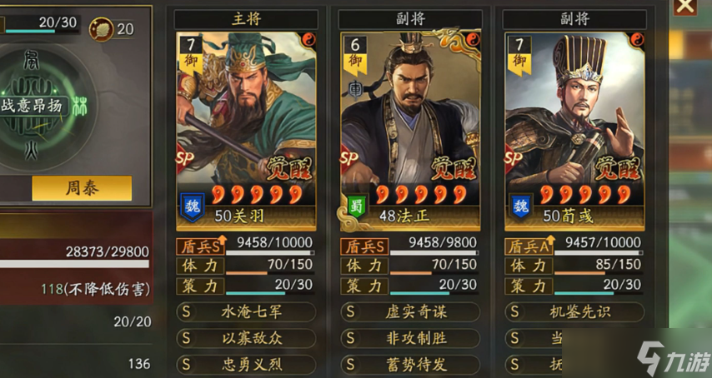Open the 水淹七军 skill slot

point(246,312)
